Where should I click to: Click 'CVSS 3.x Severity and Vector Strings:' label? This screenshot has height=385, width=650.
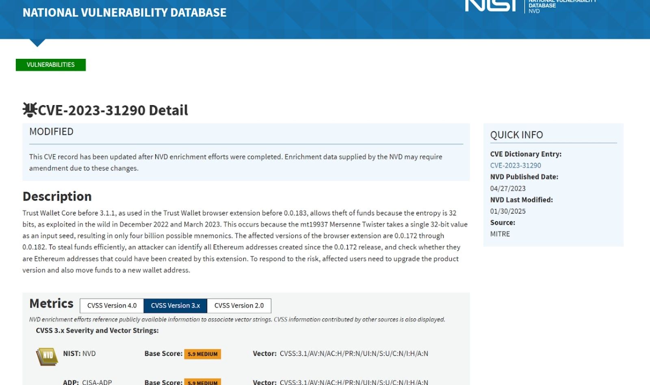[97, 331]
